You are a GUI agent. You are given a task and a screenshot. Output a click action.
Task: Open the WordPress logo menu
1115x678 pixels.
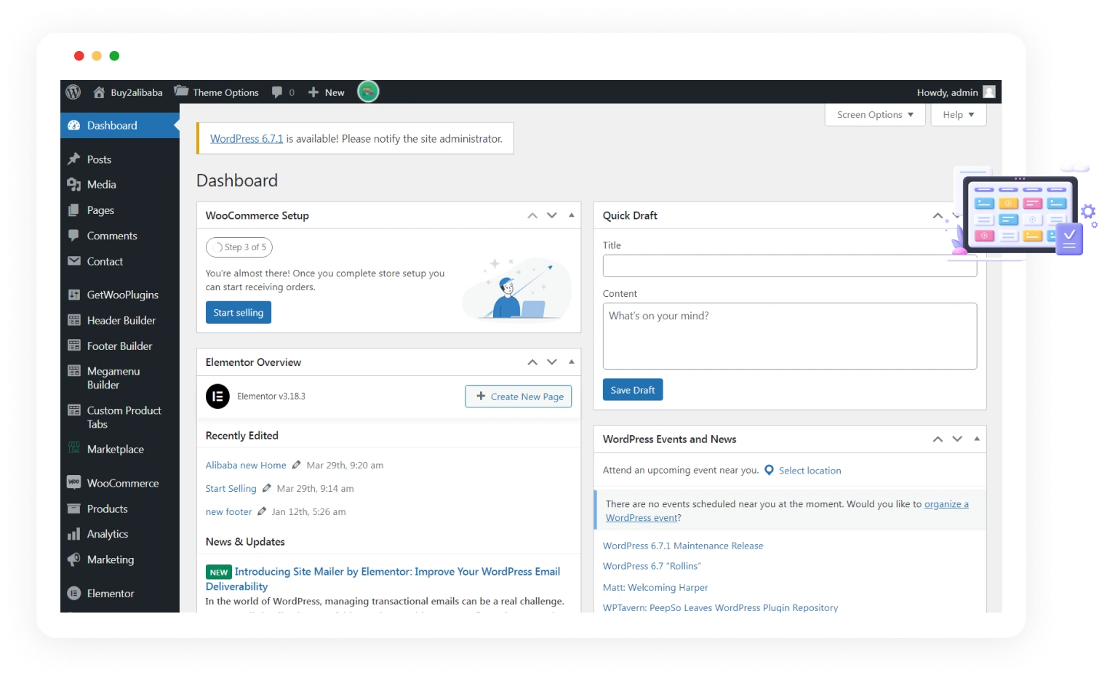pos(73,92)
